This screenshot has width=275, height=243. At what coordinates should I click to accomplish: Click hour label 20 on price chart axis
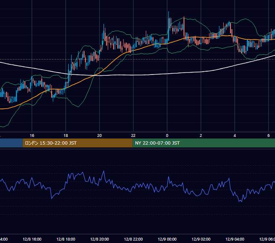(99, 136)
